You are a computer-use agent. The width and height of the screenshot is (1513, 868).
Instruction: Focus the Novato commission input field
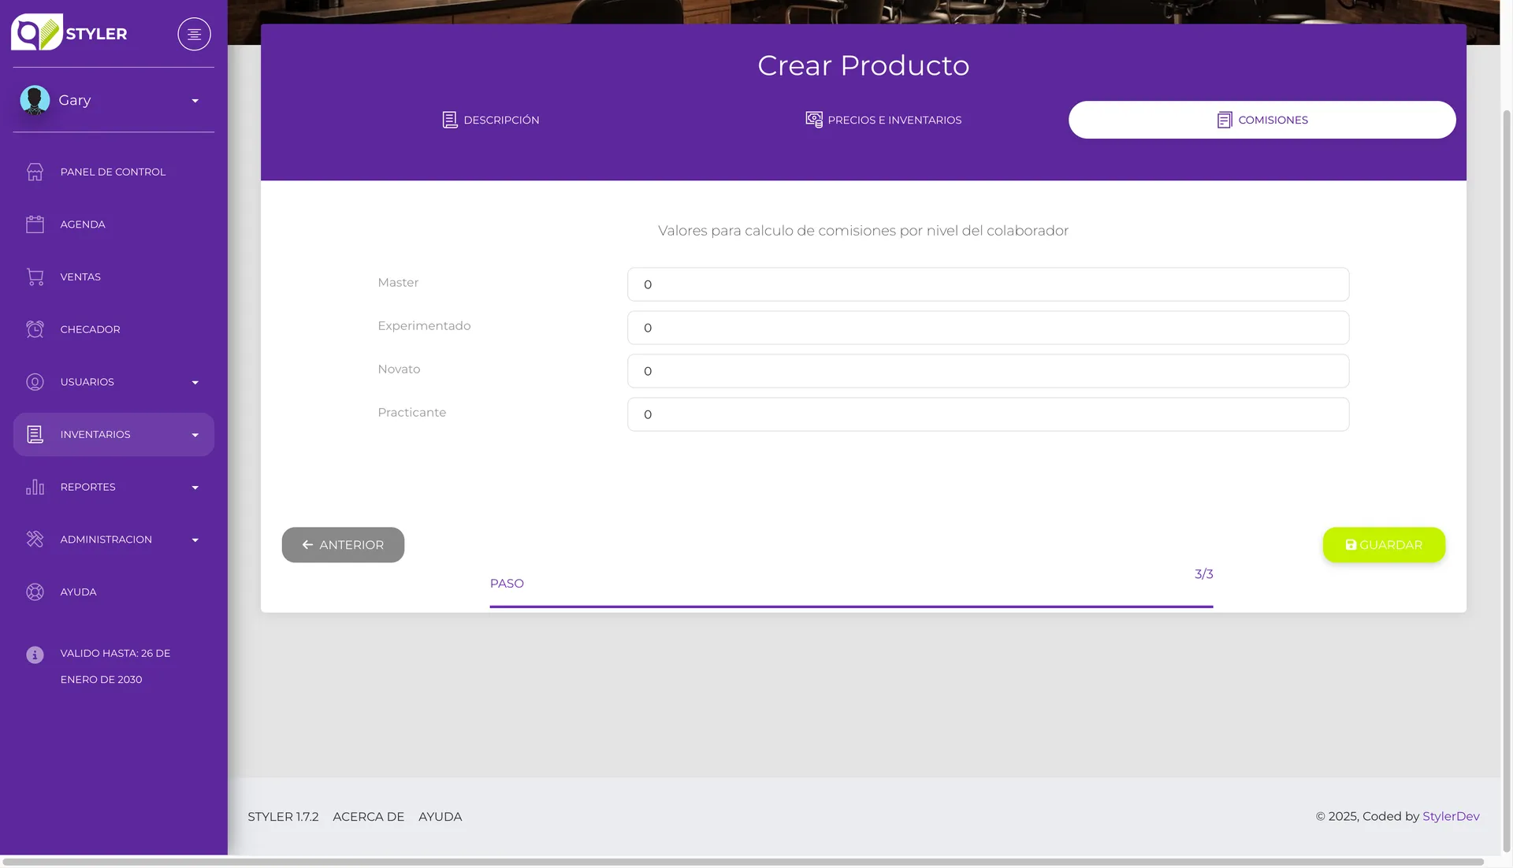click(988, 371)
